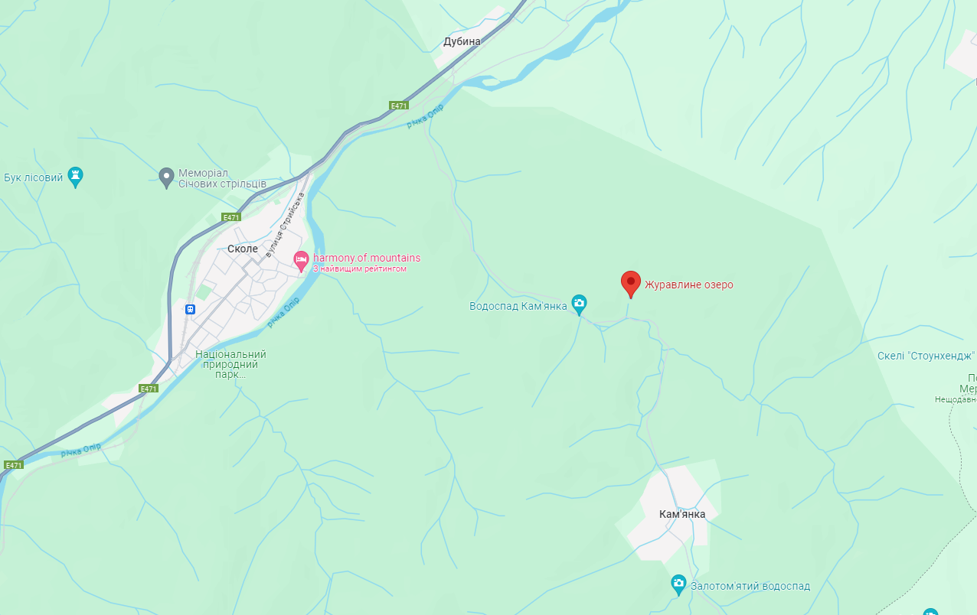Viewport: 977px width, 615px height.
Task: Click the Кам'янка village label
Action: (682, 514)
